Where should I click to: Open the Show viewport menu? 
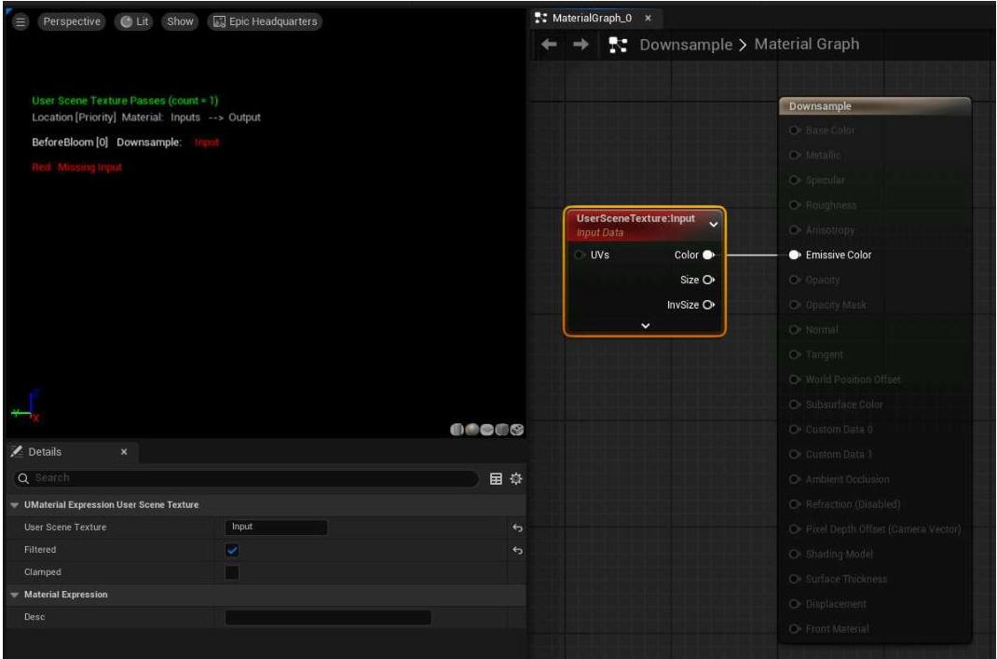click(180, 21)
